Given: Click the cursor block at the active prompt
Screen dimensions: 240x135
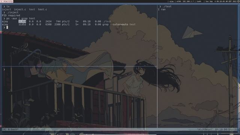Looking at the screenshot, I should tap(7, 27).
